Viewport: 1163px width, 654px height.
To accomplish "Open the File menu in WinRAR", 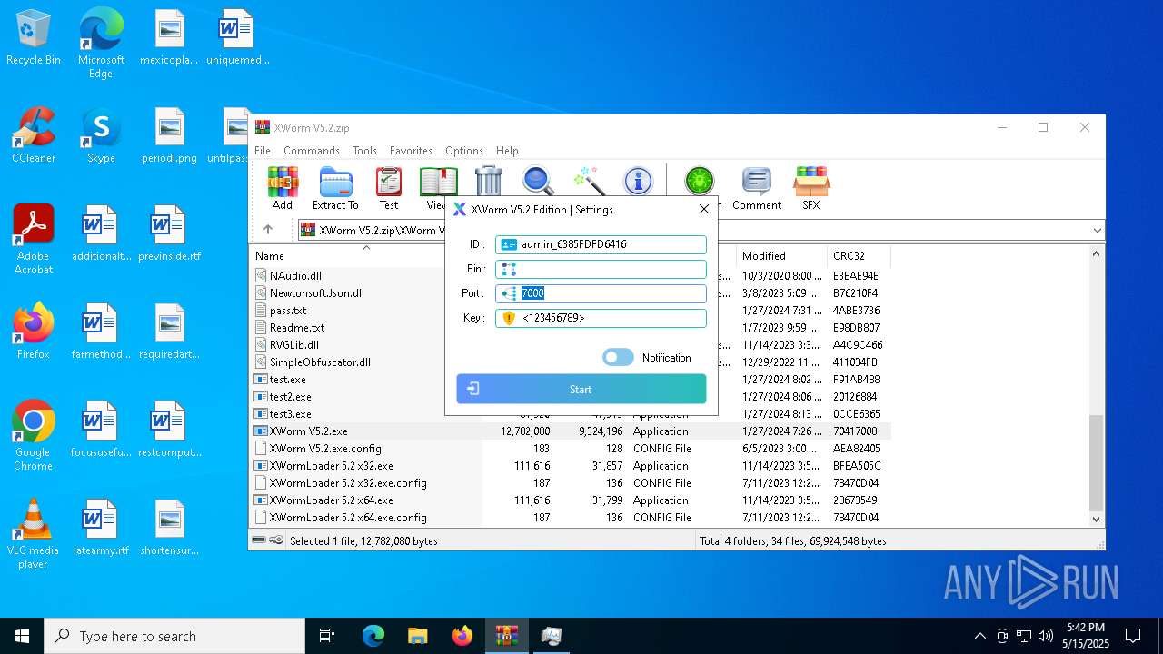I will 263,151.
